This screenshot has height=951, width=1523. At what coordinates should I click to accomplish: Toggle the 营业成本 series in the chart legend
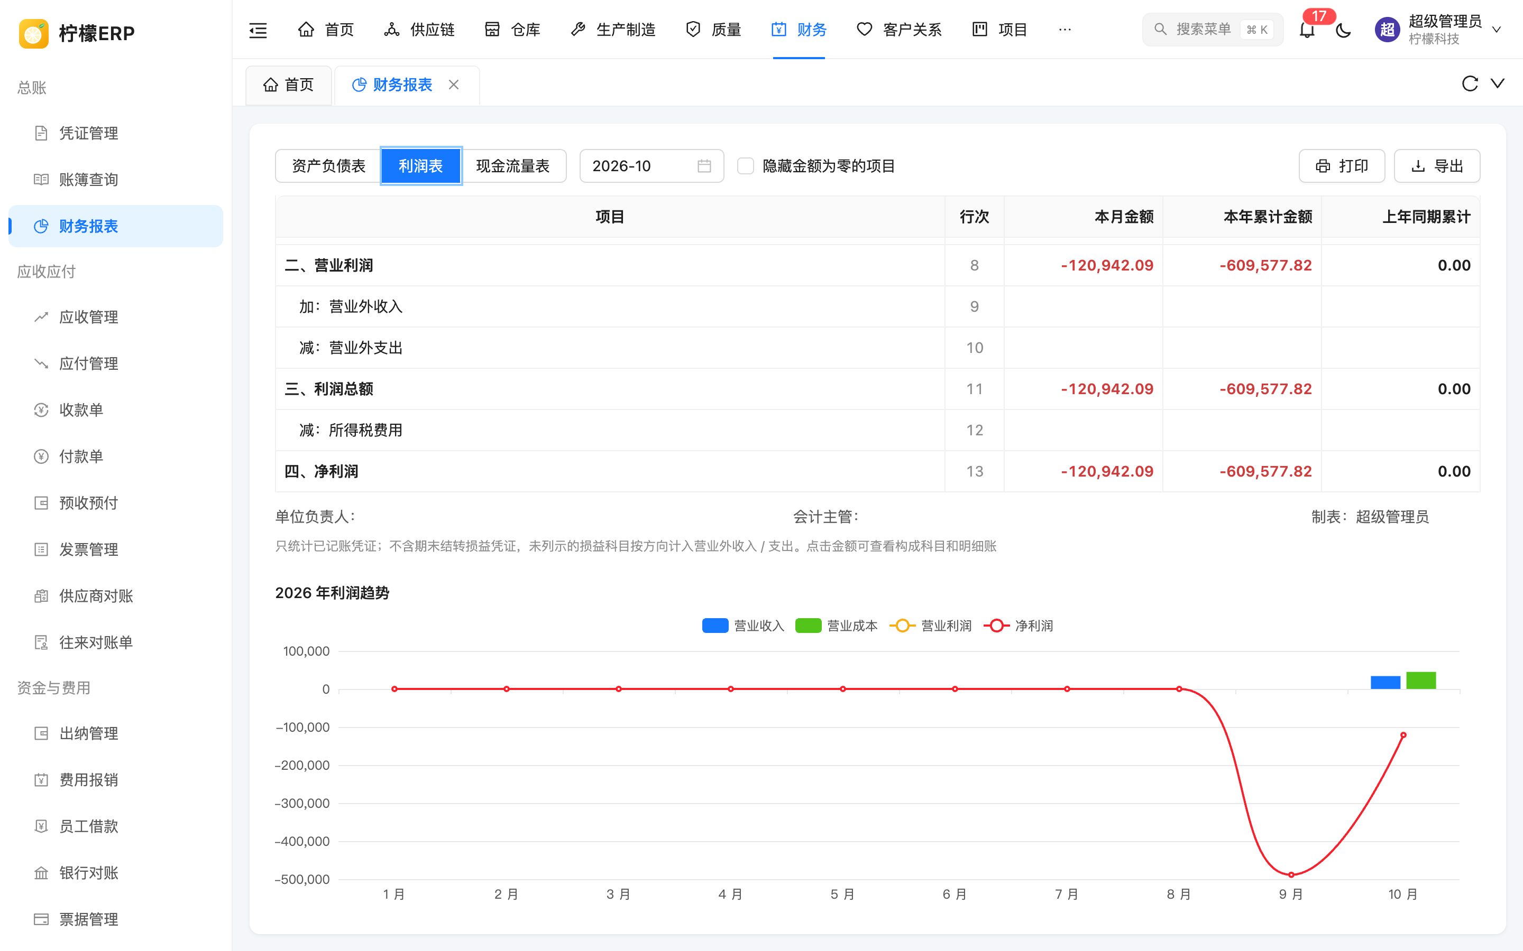[x=837, y=626]
